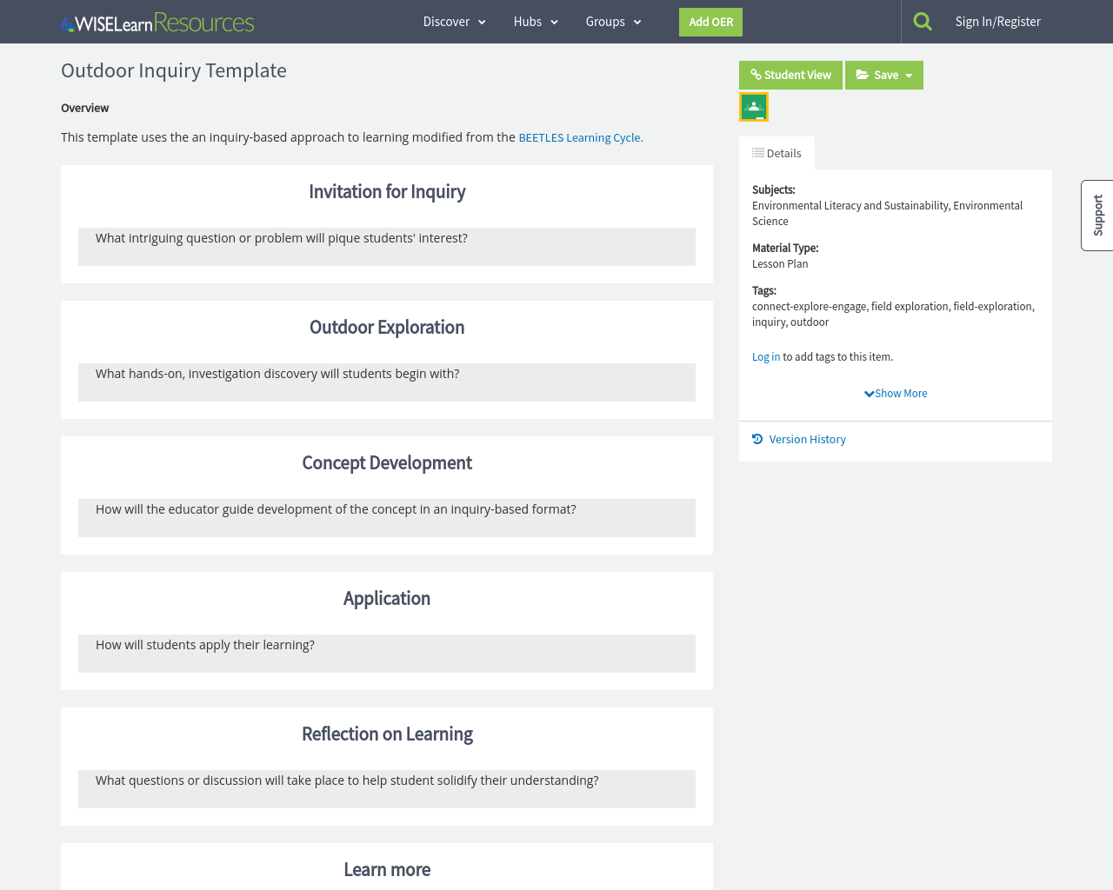Click the Details list icon

tap(758, 153)
